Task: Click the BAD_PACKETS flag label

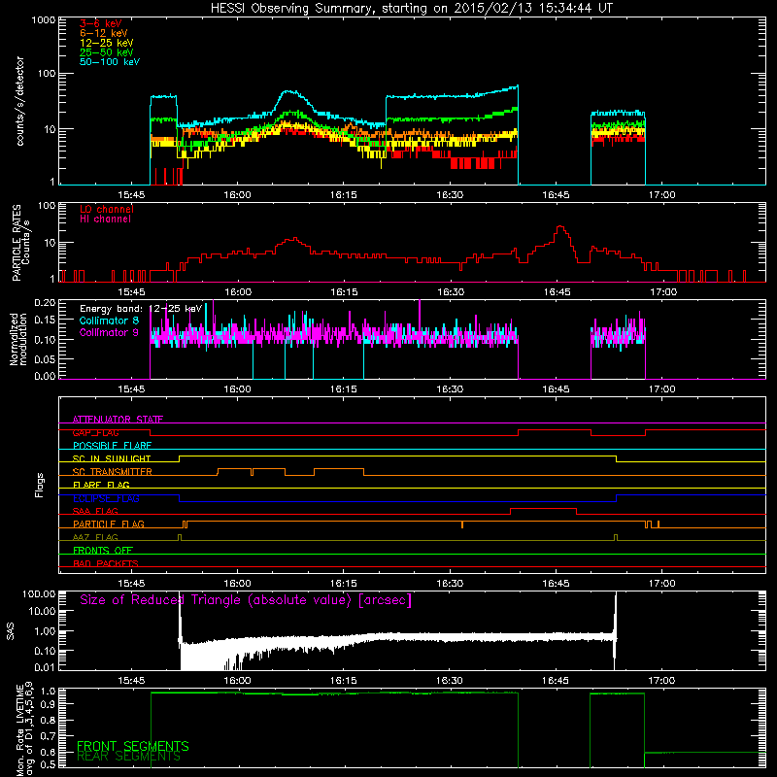Action: (x=106, y=563)
